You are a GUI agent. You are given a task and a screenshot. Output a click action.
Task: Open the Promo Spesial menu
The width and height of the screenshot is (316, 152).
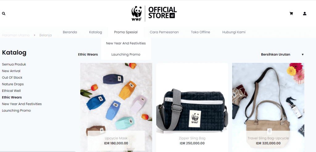tap(126, 32)
